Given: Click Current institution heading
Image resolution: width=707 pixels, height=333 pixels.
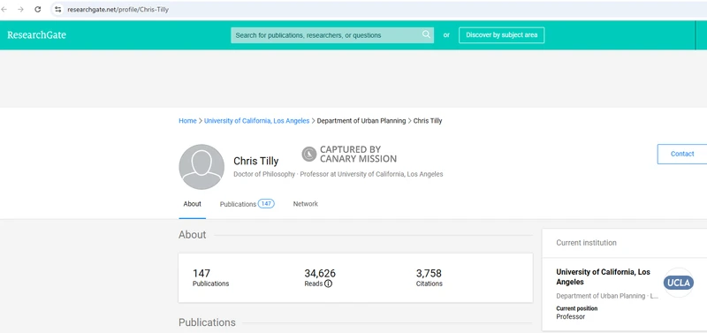Looking at the screenshot, I should click(x=586, y=243).
